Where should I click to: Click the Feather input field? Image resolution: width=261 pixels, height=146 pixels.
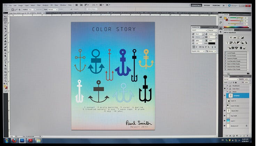point(31,9)
